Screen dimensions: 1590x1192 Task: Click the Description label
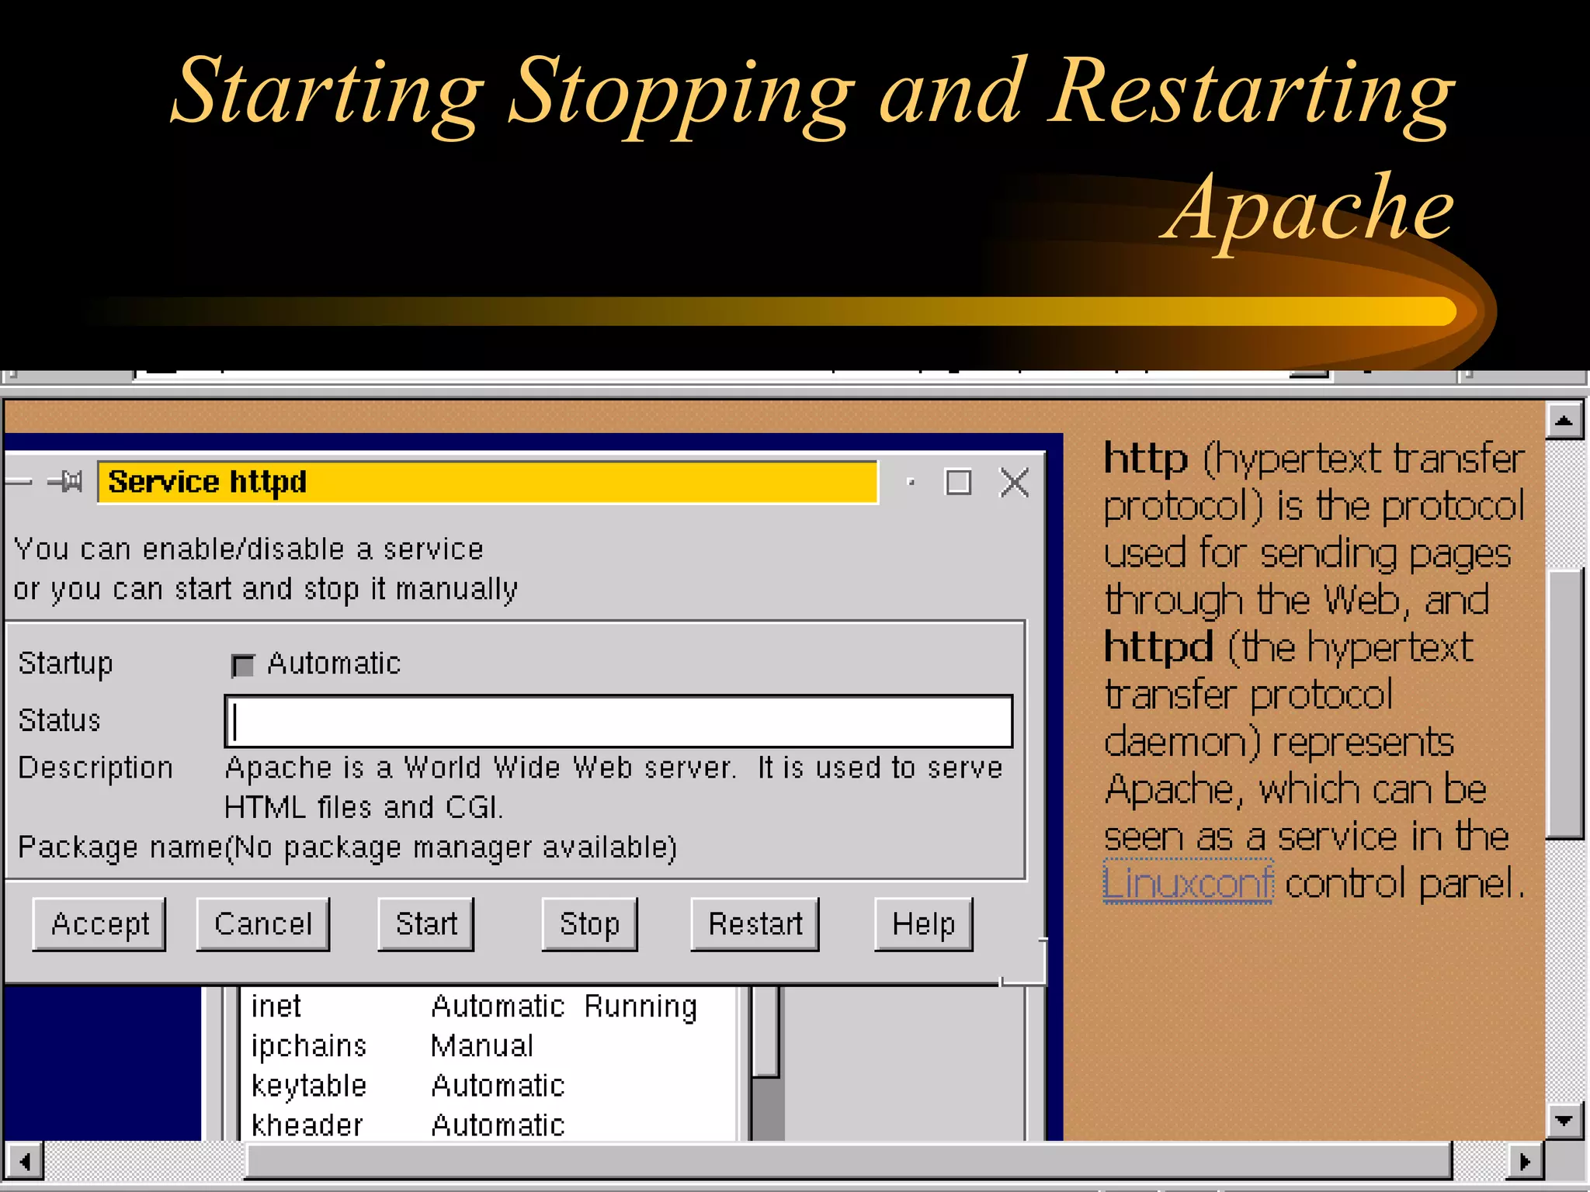pos(95,768)
